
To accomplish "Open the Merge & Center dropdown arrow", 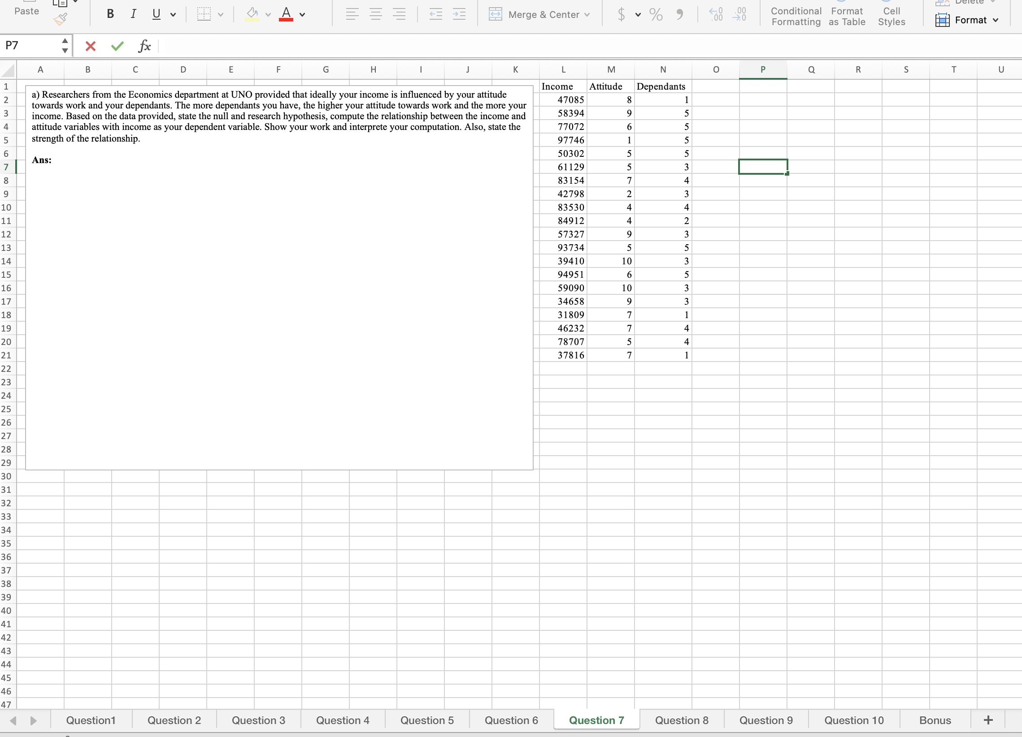I will (x=587, y=14).
